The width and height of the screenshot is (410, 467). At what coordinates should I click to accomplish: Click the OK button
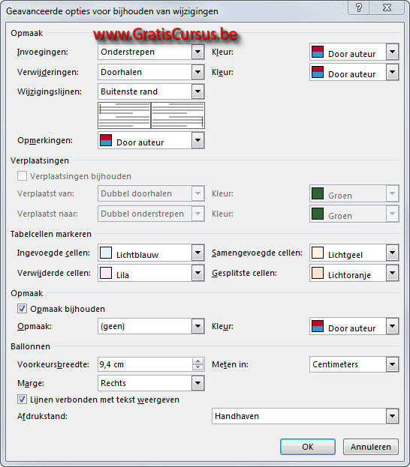click(x=308, y=447)
